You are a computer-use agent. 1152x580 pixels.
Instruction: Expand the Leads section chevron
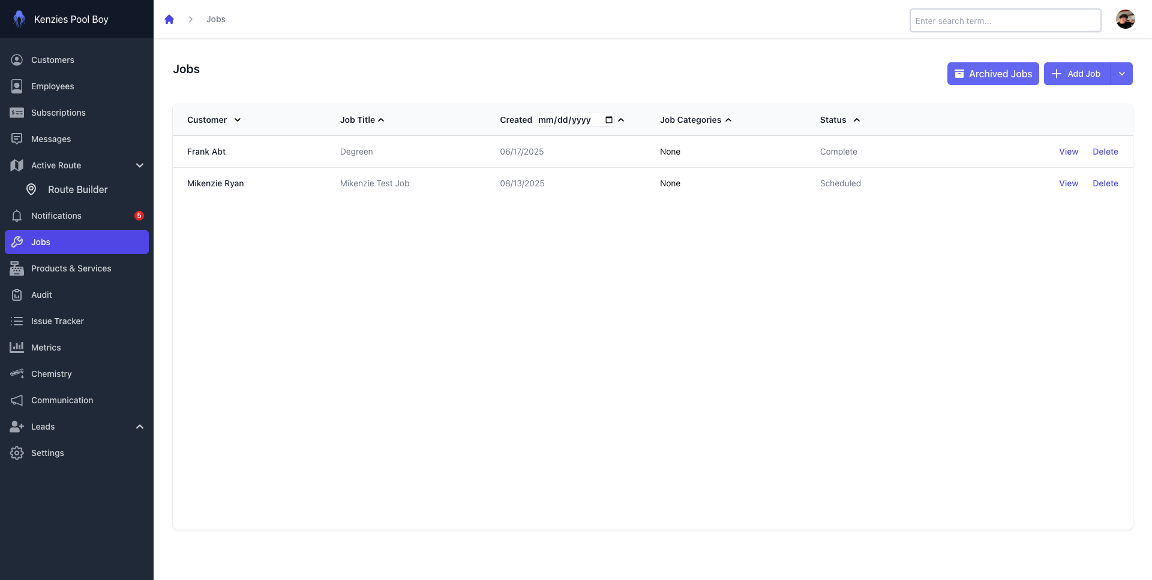[140, 427]
